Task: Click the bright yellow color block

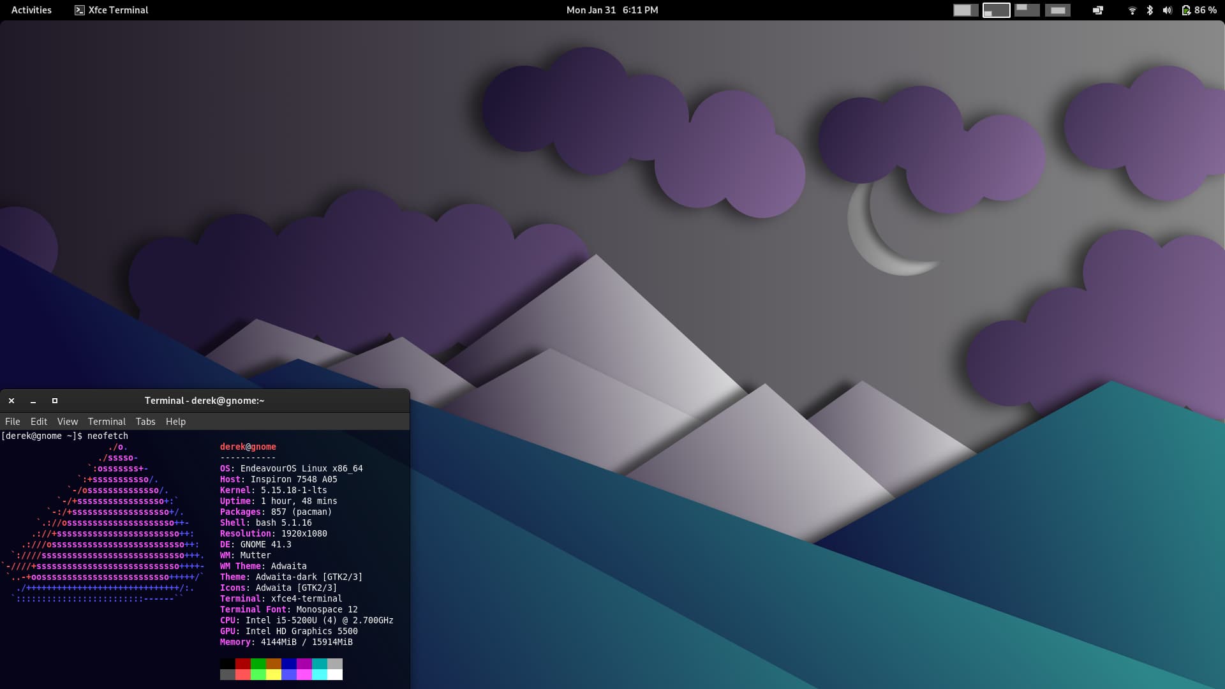Action: point(274,674)
